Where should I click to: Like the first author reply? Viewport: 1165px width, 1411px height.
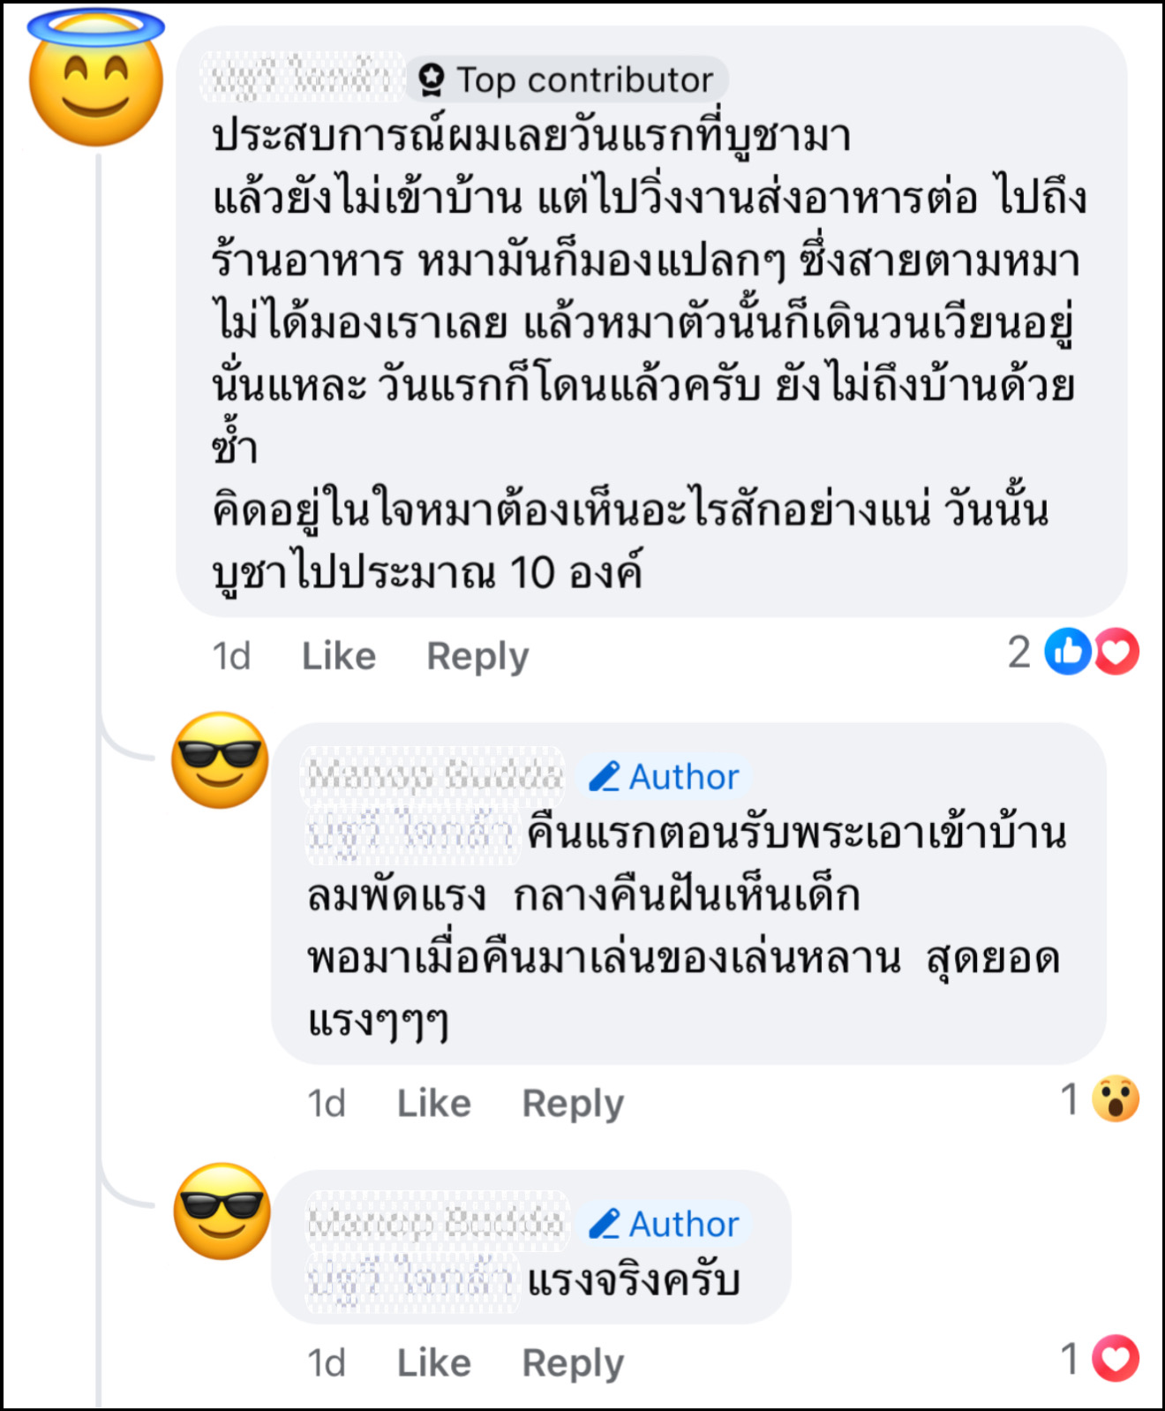point(433,1103)
